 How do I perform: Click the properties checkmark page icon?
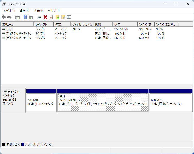click(x=51, y=17)
